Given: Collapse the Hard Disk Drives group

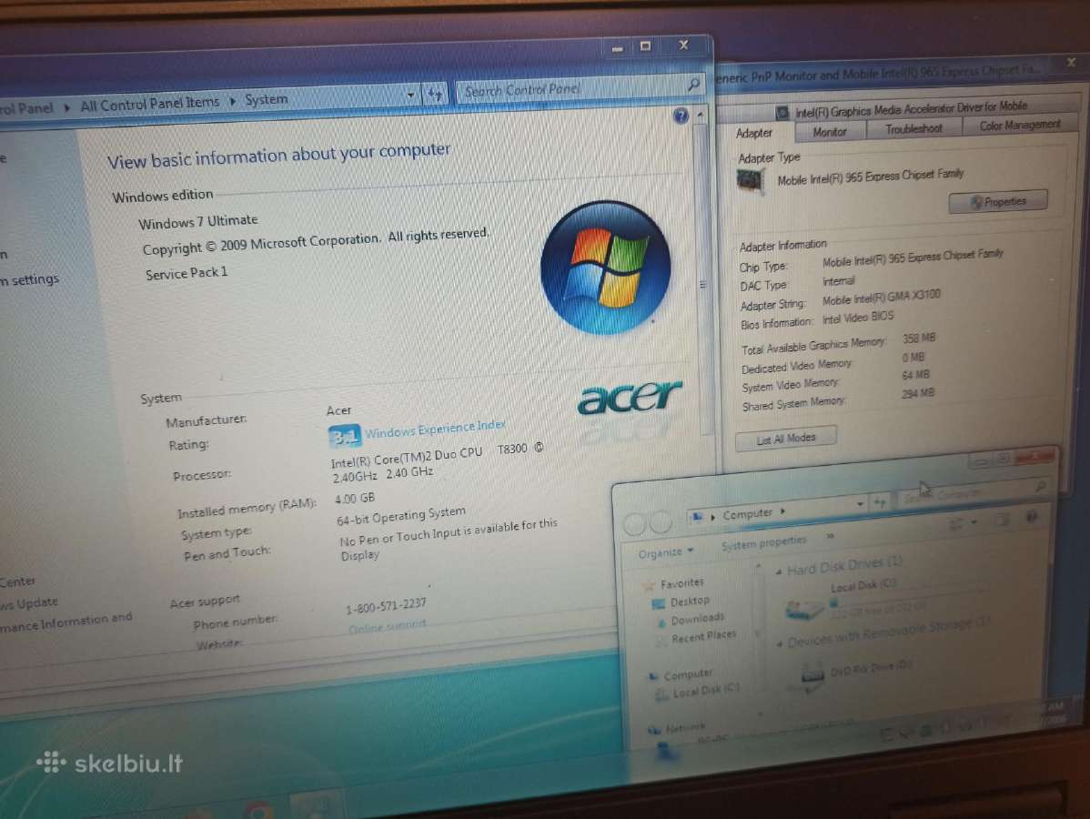Looking at the screenshot, I should click(x=779, y=571).
